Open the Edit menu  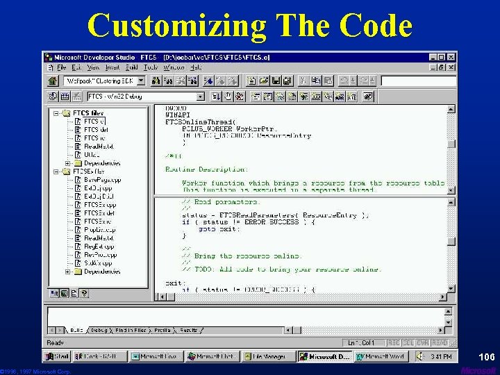(x=76, y=67)
